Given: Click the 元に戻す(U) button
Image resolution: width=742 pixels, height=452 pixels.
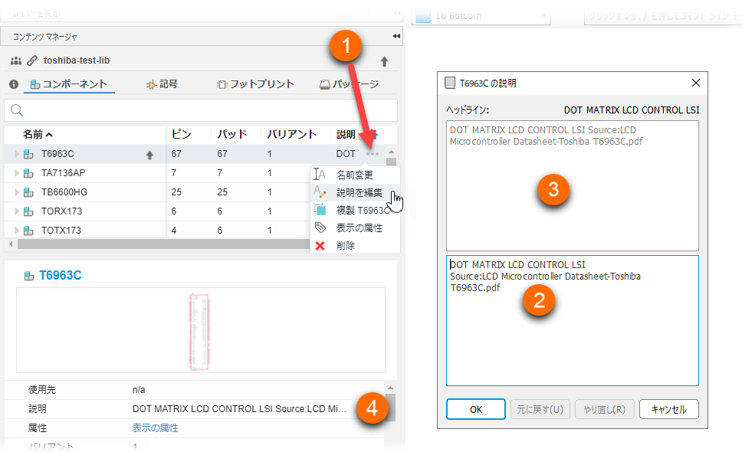Looking at the screenshot, I should click(540, 409).
